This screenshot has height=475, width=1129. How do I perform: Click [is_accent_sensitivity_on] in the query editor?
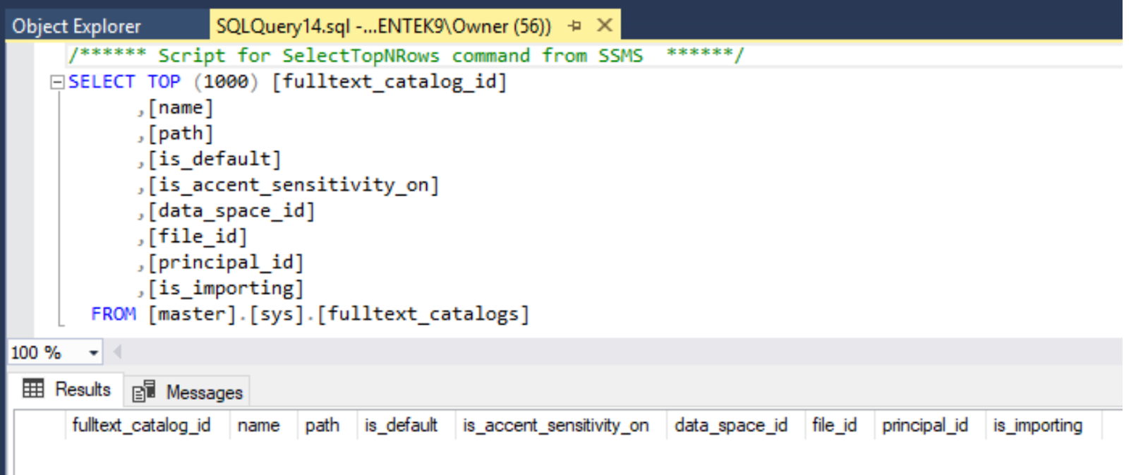coord(294,185)
